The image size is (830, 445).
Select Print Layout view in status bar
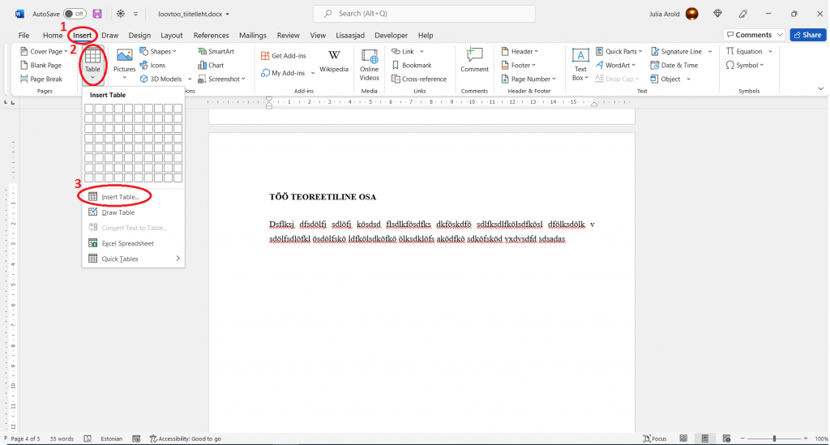(705, 439)
